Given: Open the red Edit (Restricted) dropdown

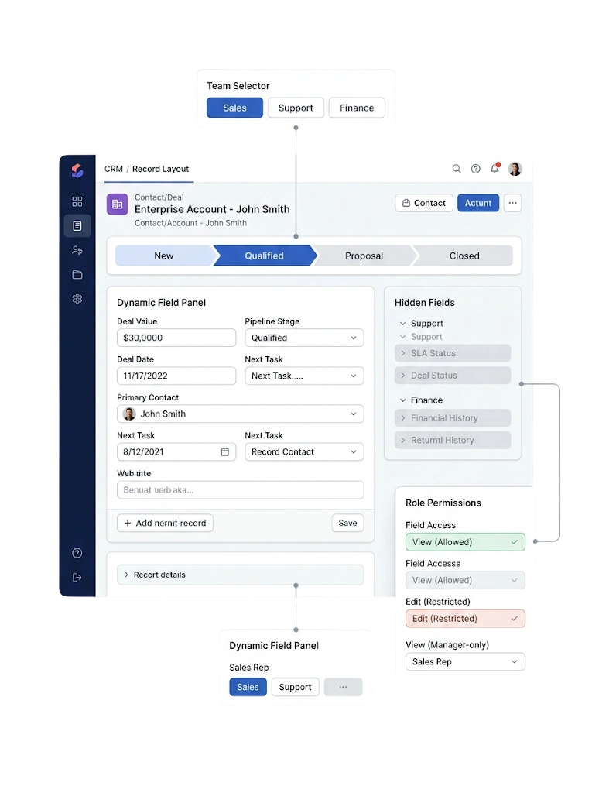Looking at the screenshot, I should pos(465,619).
